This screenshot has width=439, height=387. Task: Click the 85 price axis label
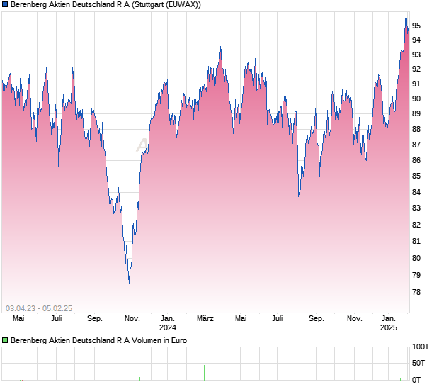pos(416,176)
